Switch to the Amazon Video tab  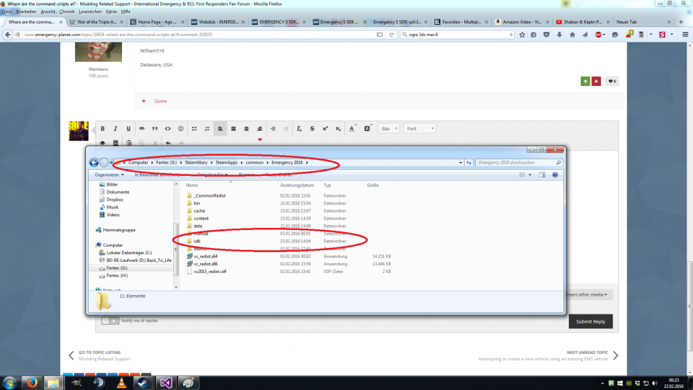point(522,21)
